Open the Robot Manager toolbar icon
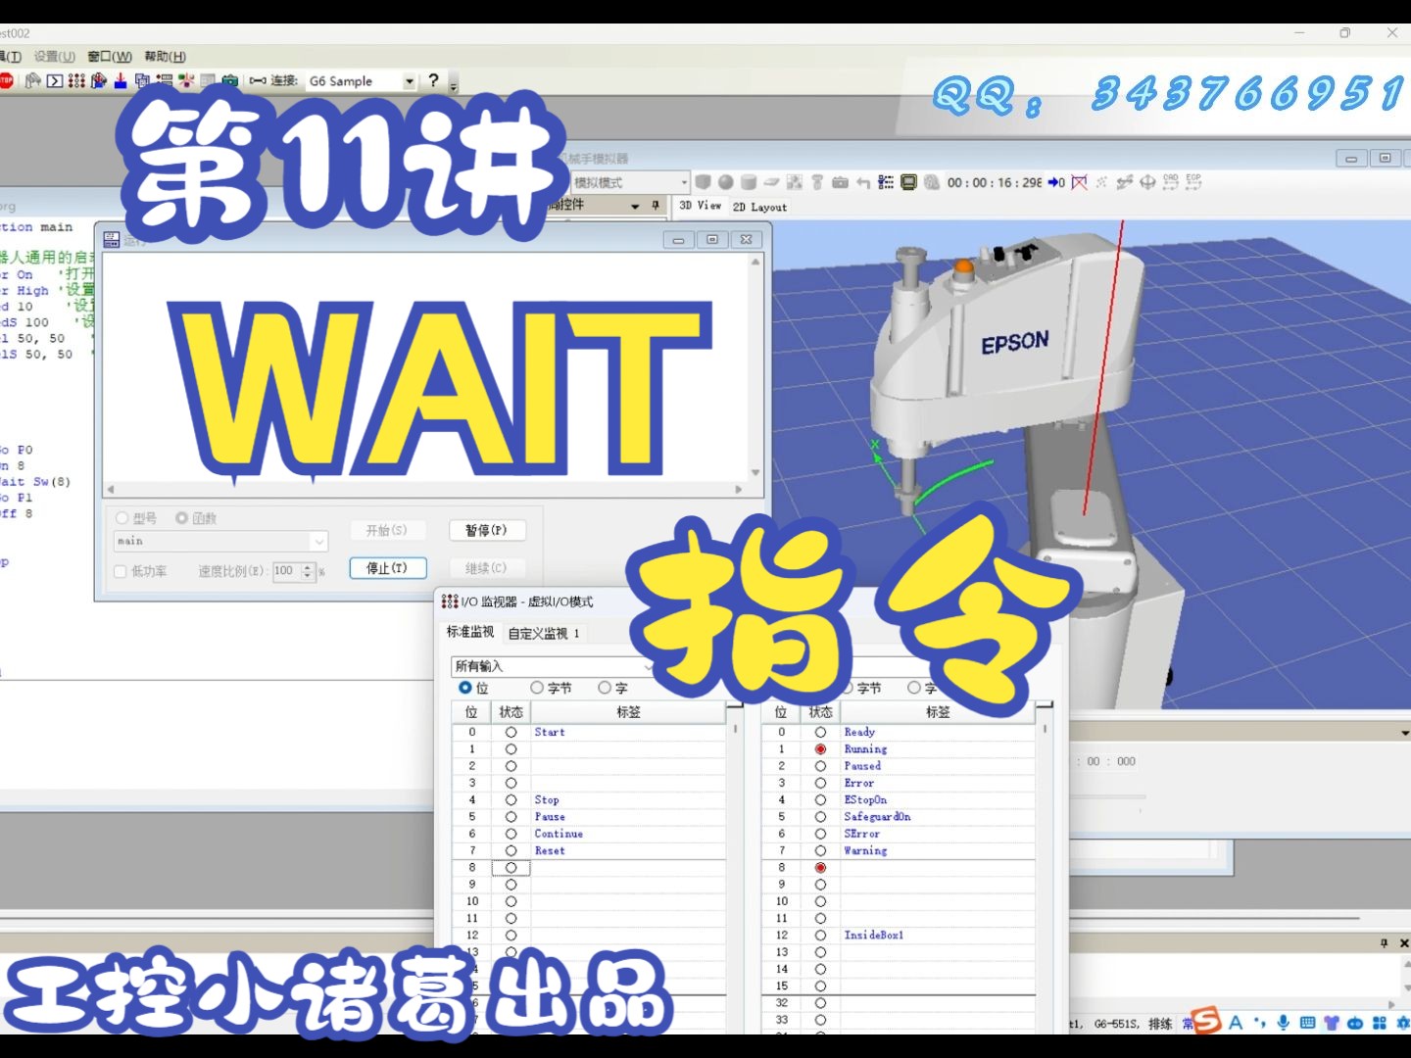1411x1058 pixels. point(33,81)
